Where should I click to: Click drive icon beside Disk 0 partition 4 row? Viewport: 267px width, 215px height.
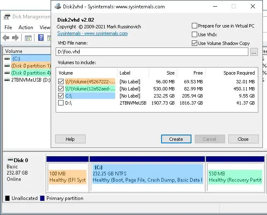(x=7, y=73)
